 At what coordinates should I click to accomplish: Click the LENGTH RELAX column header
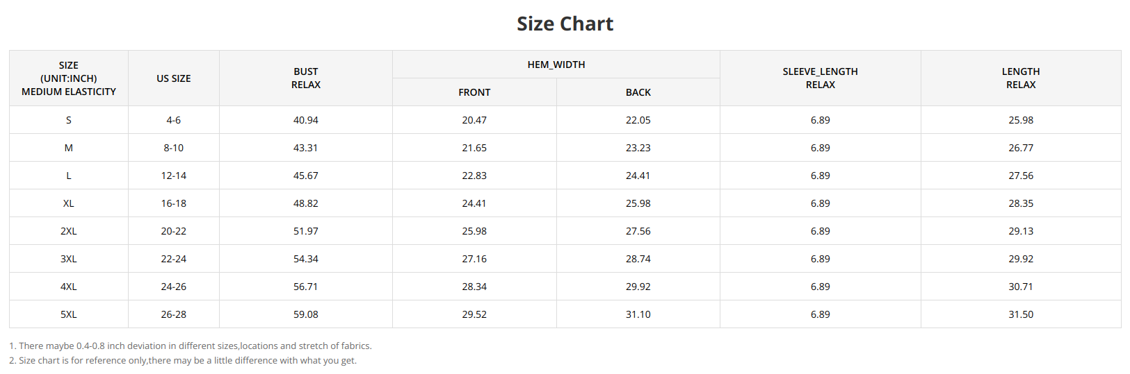coord(1020,78)
